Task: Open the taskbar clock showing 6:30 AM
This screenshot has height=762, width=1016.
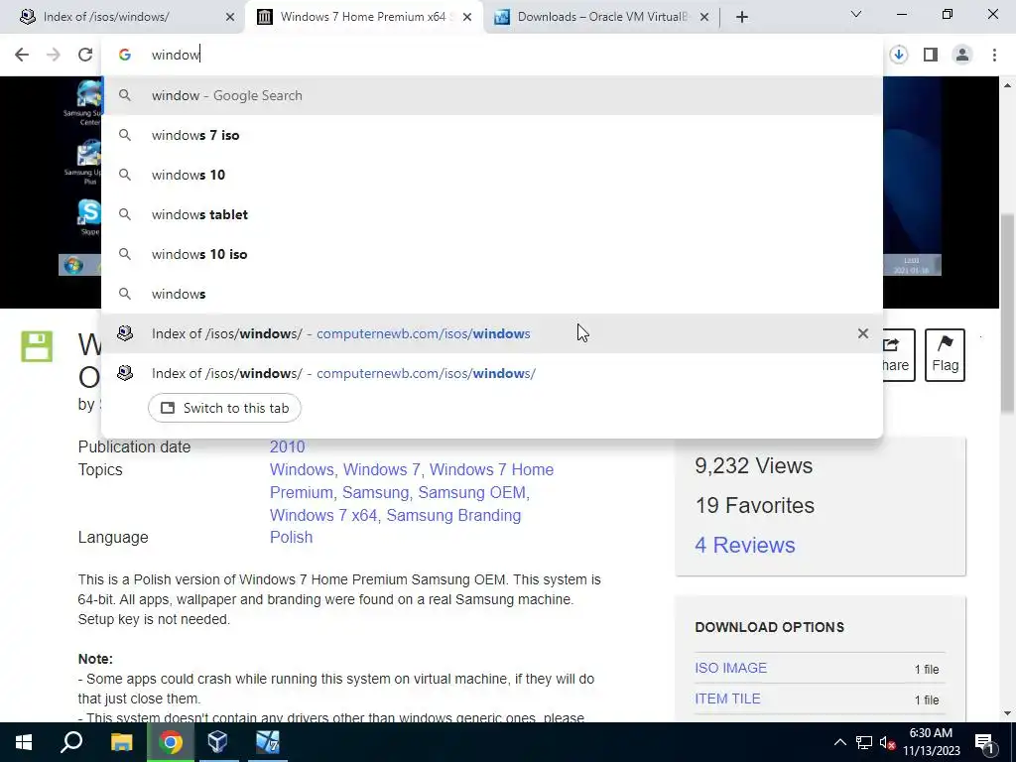Action: pos(931,742)
